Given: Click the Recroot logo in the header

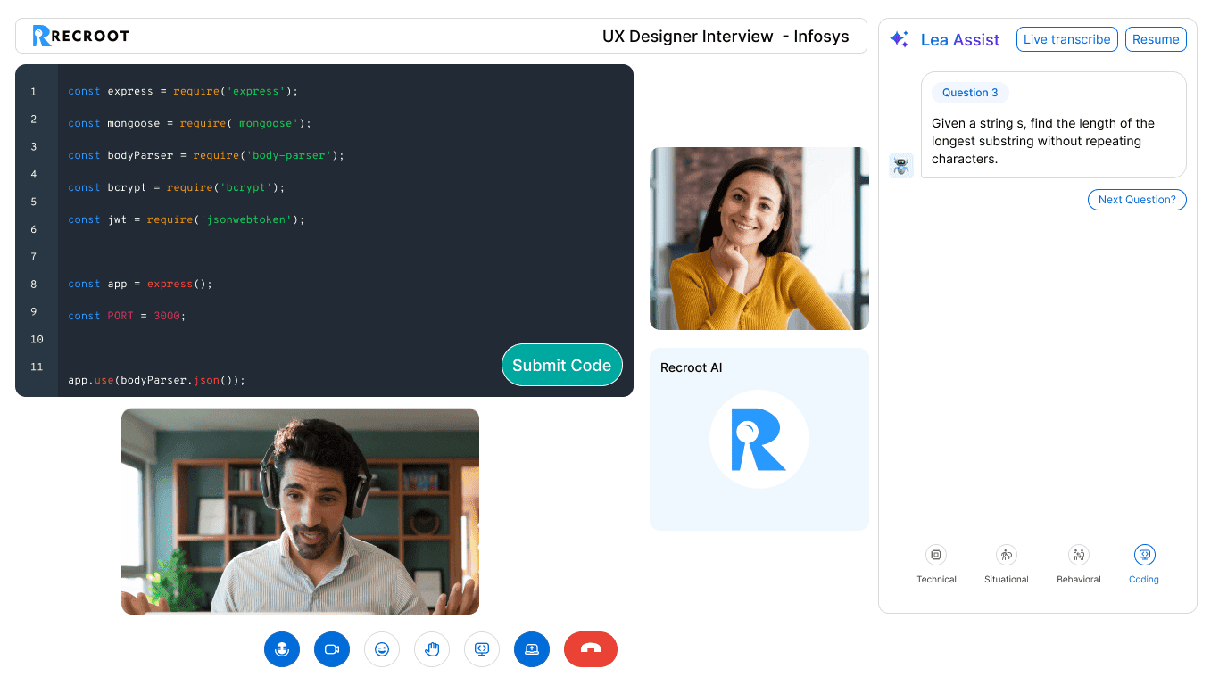Looking at the screenshot, I should 81,36.
